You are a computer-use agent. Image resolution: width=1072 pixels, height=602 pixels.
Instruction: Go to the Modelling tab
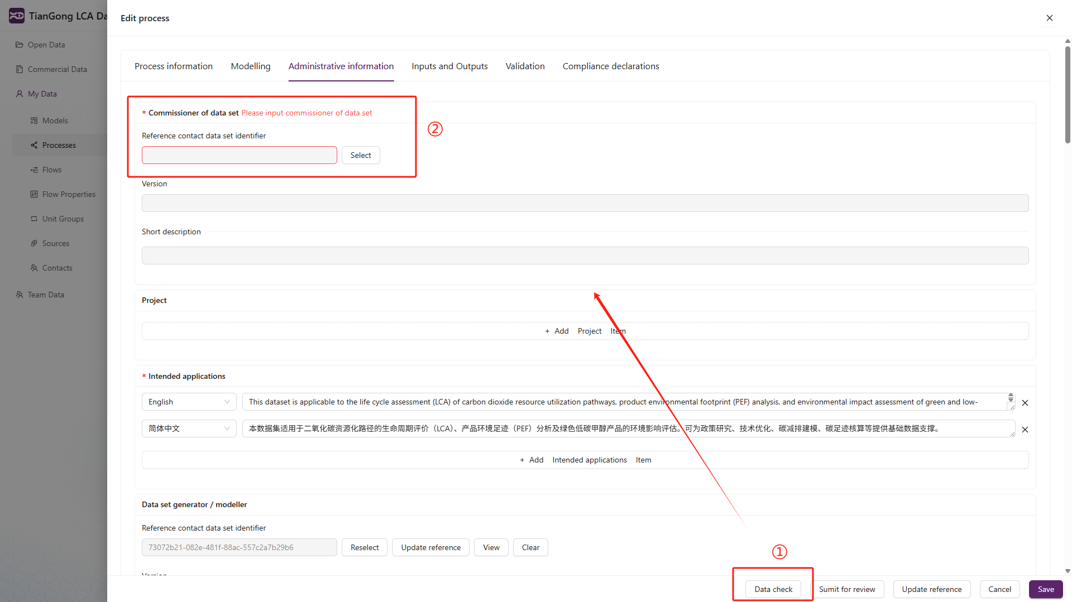point(250,66)
